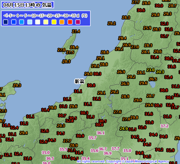This screenshot has width=180, height=164.
Task: Click the 08月15日13時の気温 title label
Action: coord(27,5)
